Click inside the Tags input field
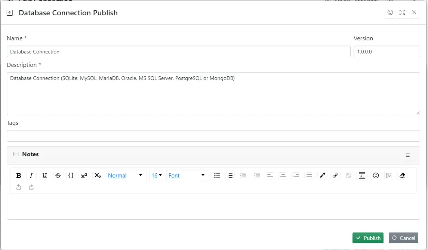 pyautogui.click(x=213, y=135)
